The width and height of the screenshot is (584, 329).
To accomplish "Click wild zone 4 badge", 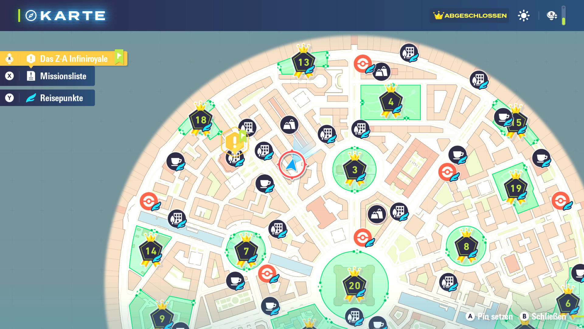I will pyautogui.click(x=391, y=102).
